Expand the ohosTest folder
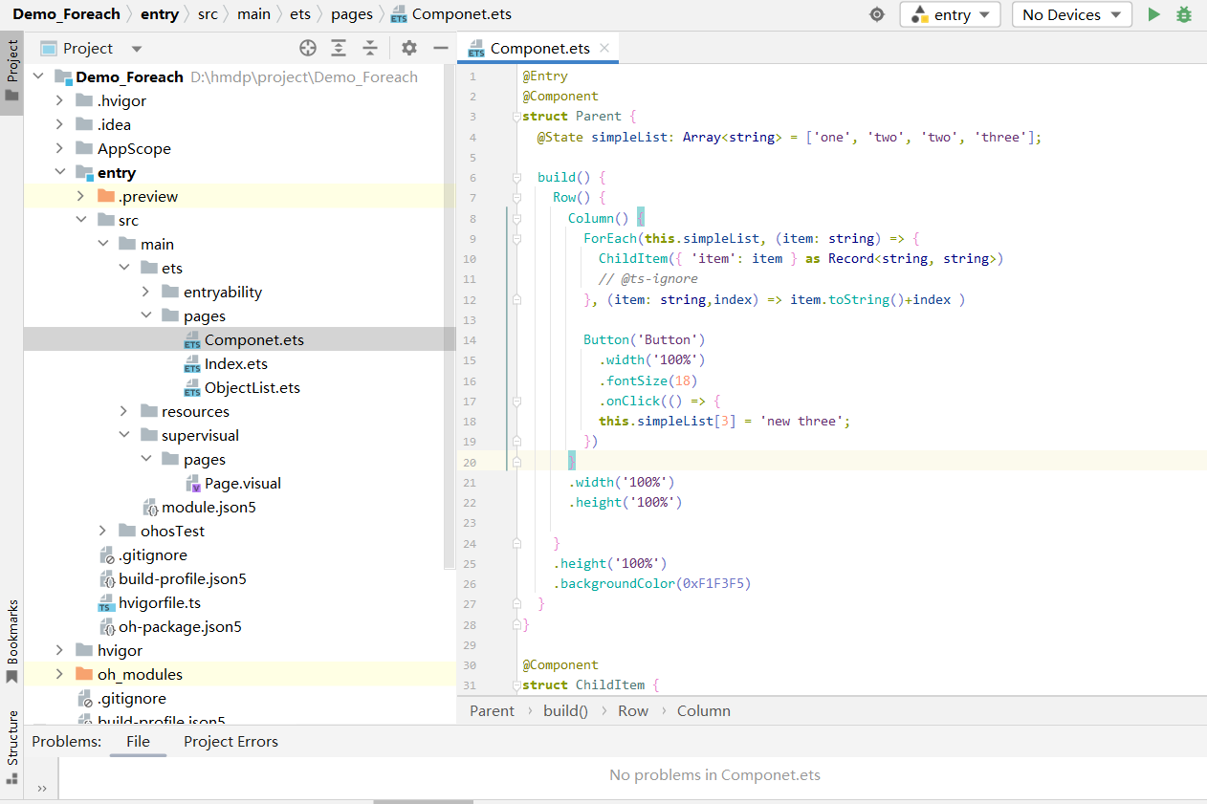The width and height of the screenshot is (1207, 804). coord(102,531)
